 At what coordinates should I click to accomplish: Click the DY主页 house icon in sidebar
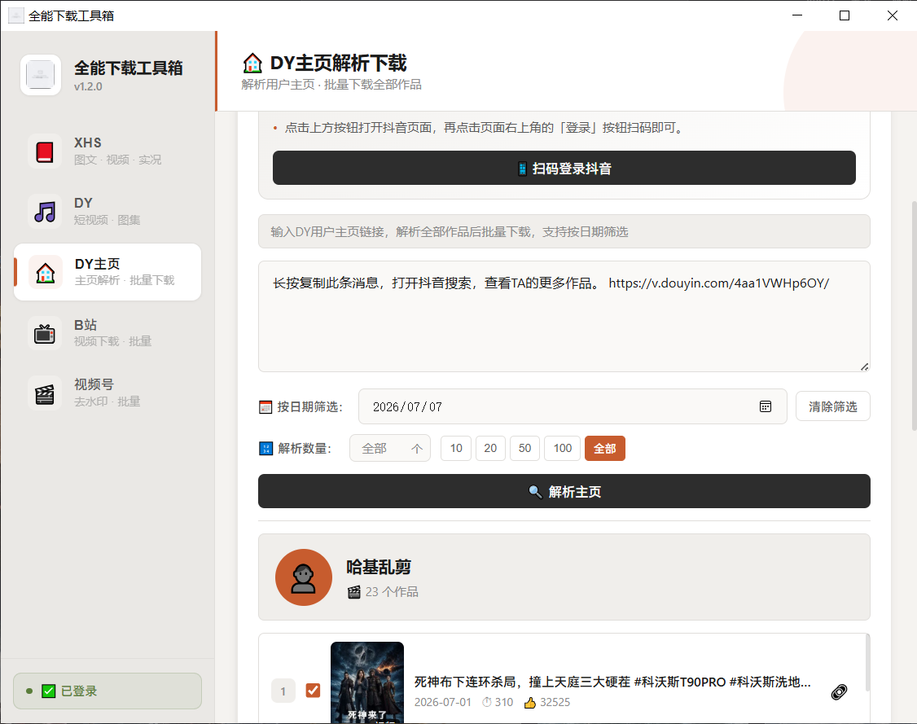coord(46,273)
